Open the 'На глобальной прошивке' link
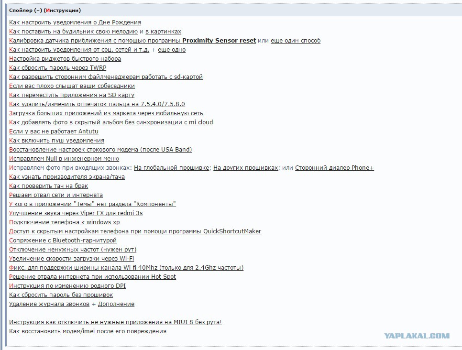 pyautogui.click(x=172, y=168)
